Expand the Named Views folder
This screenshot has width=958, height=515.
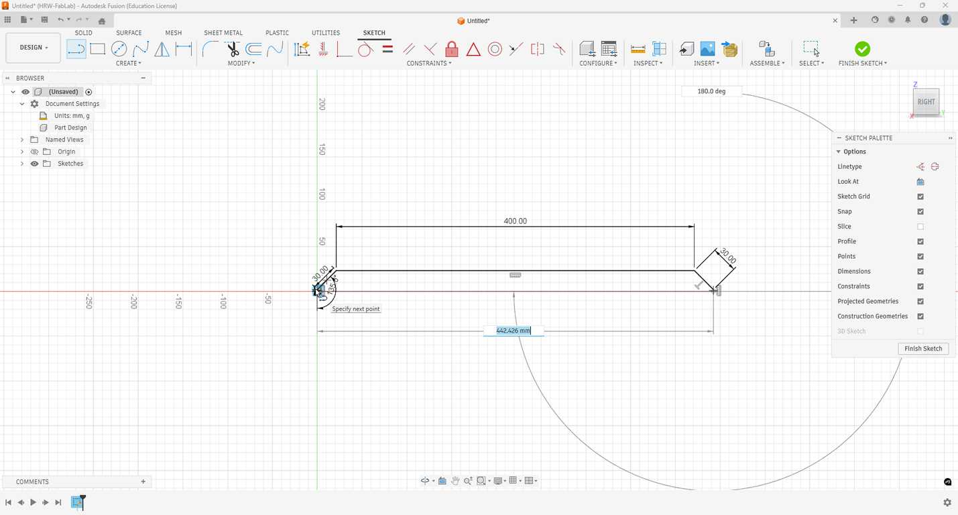[22, 139]
